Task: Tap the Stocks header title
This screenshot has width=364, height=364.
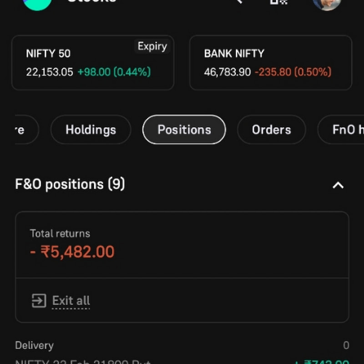Action: point(91,2)
